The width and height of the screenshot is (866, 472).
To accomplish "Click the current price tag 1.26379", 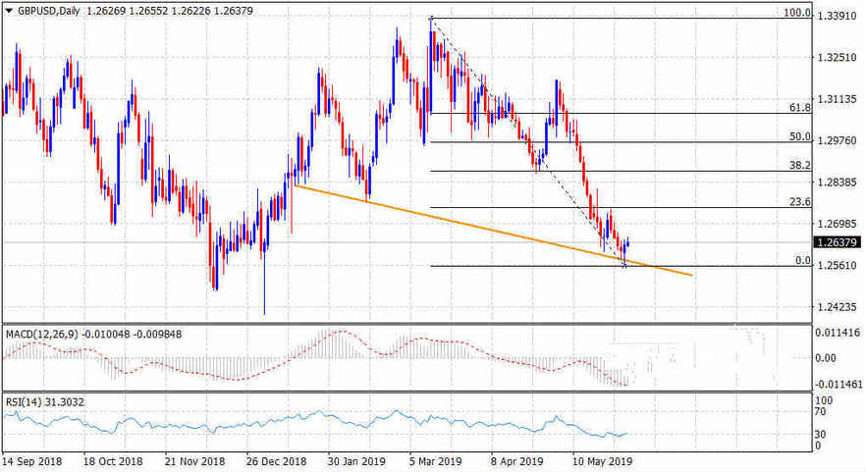I will tap(838, 242).
